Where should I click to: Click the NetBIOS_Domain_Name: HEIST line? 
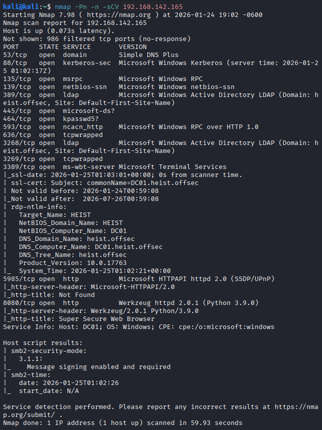click(71, 223)
